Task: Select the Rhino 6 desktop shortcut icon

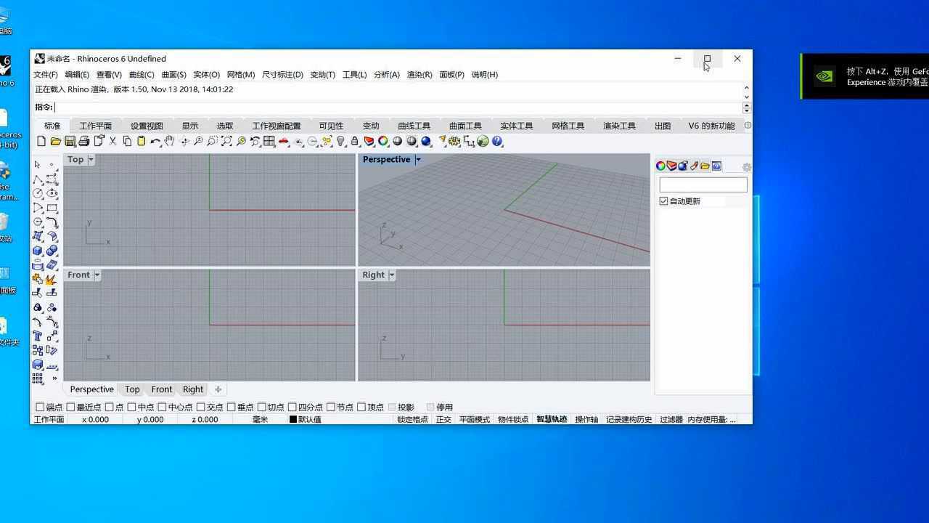Action: tap(6, 71)
